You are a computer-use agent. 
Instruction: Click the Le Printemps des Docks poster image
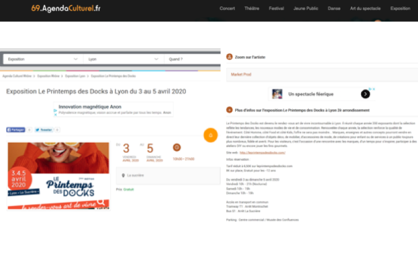tap(58, 175)
